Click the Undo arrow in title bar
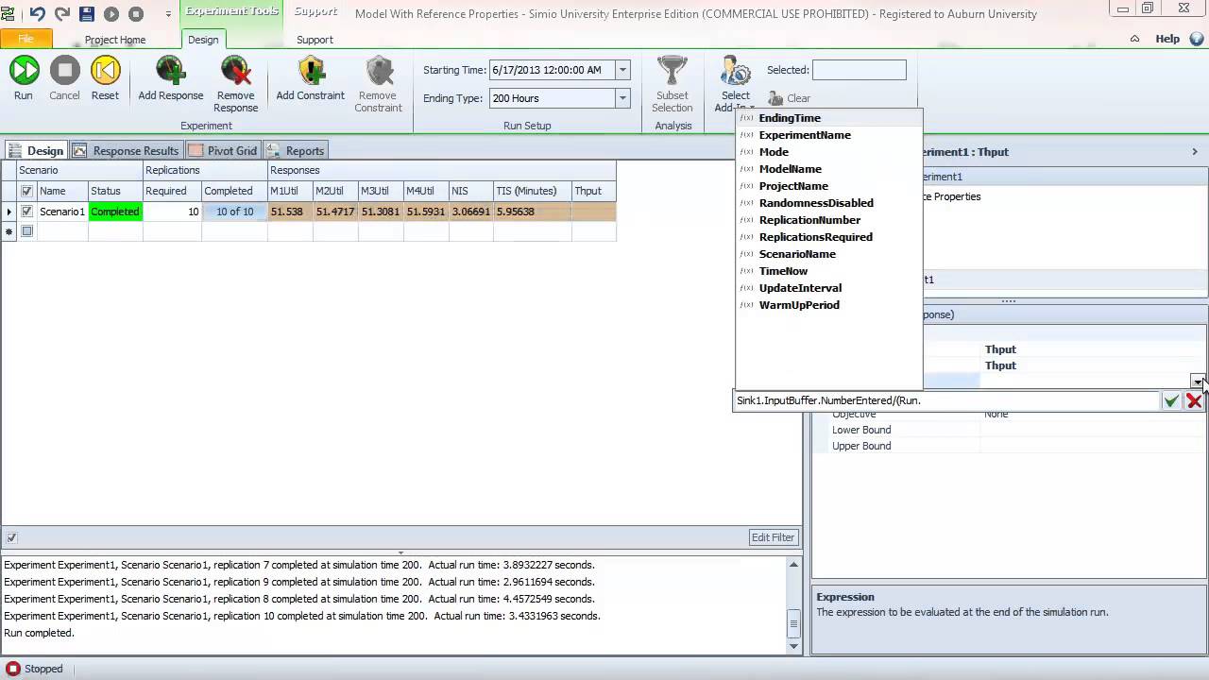Image resolution: width=1209 pixels, height=680 pixels. (x=38, y=13)
